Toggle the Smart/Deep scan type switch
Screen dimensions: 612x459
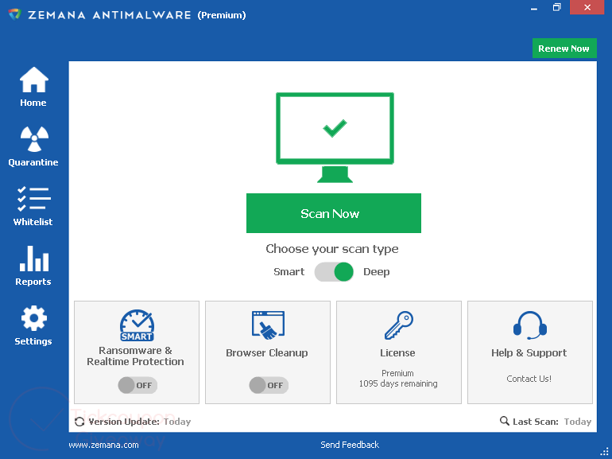[334, 272]
